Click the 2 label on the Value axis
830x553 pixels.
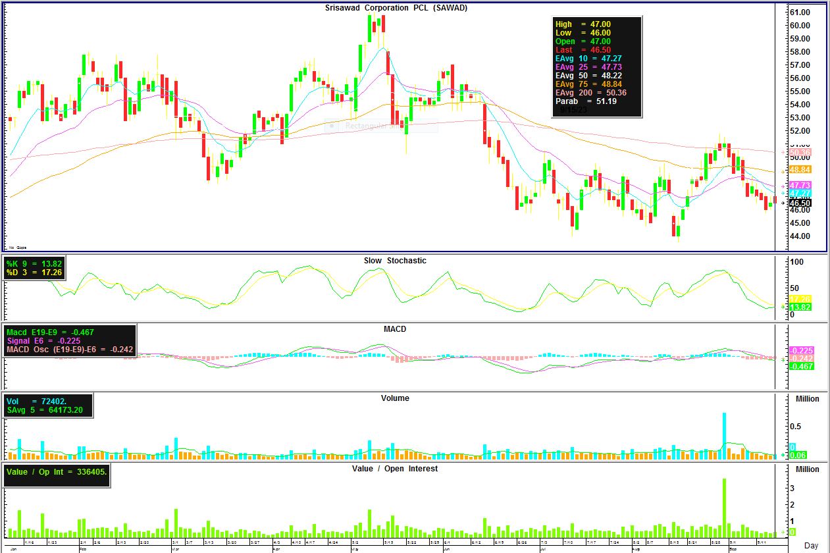[792, 505]
